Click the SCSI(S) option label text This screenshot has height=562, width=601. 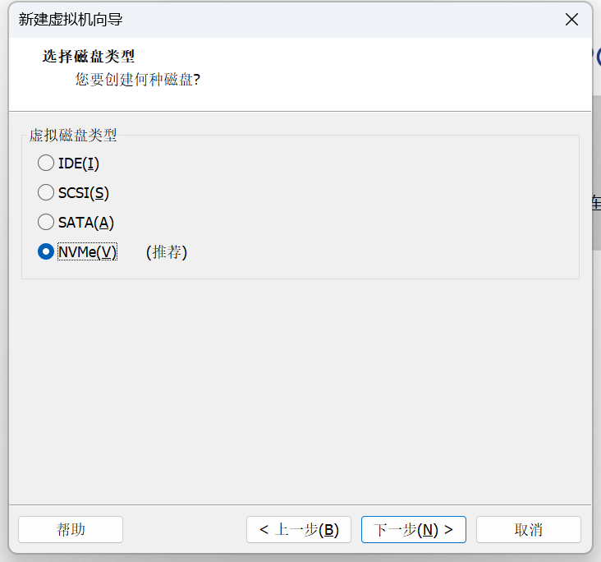pos(84,193)
